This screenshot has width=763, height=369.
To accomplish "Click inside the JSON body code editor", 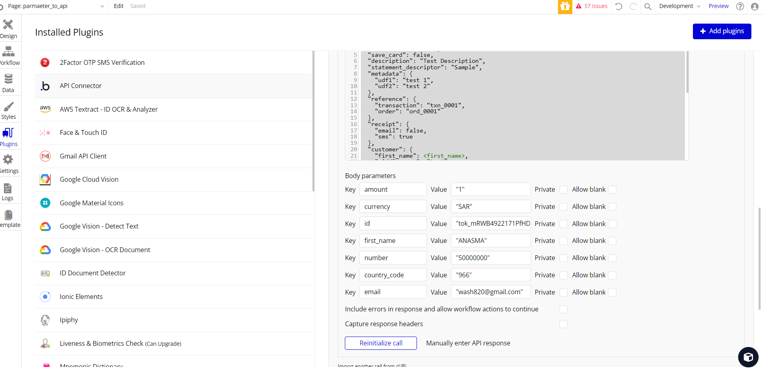I will click(x=523, y=106).
